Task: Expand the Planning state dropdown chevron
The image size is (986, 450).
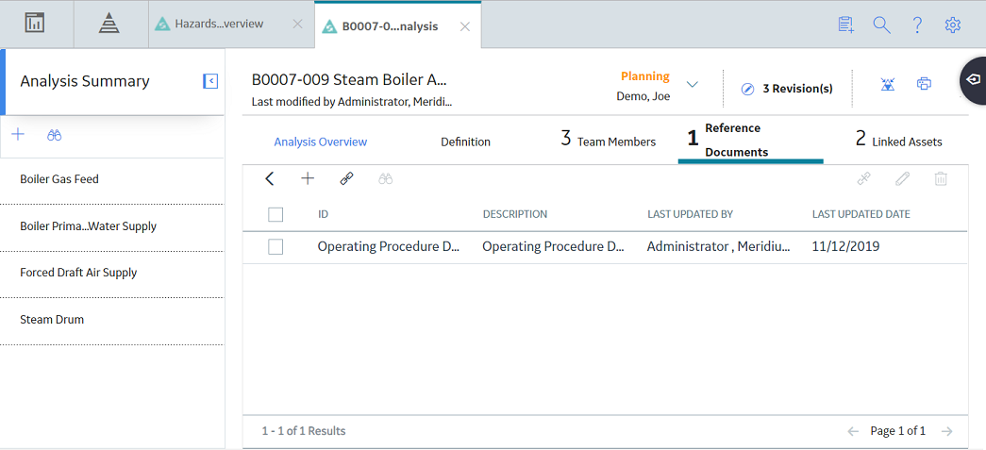Action: [x=693, y=84]
